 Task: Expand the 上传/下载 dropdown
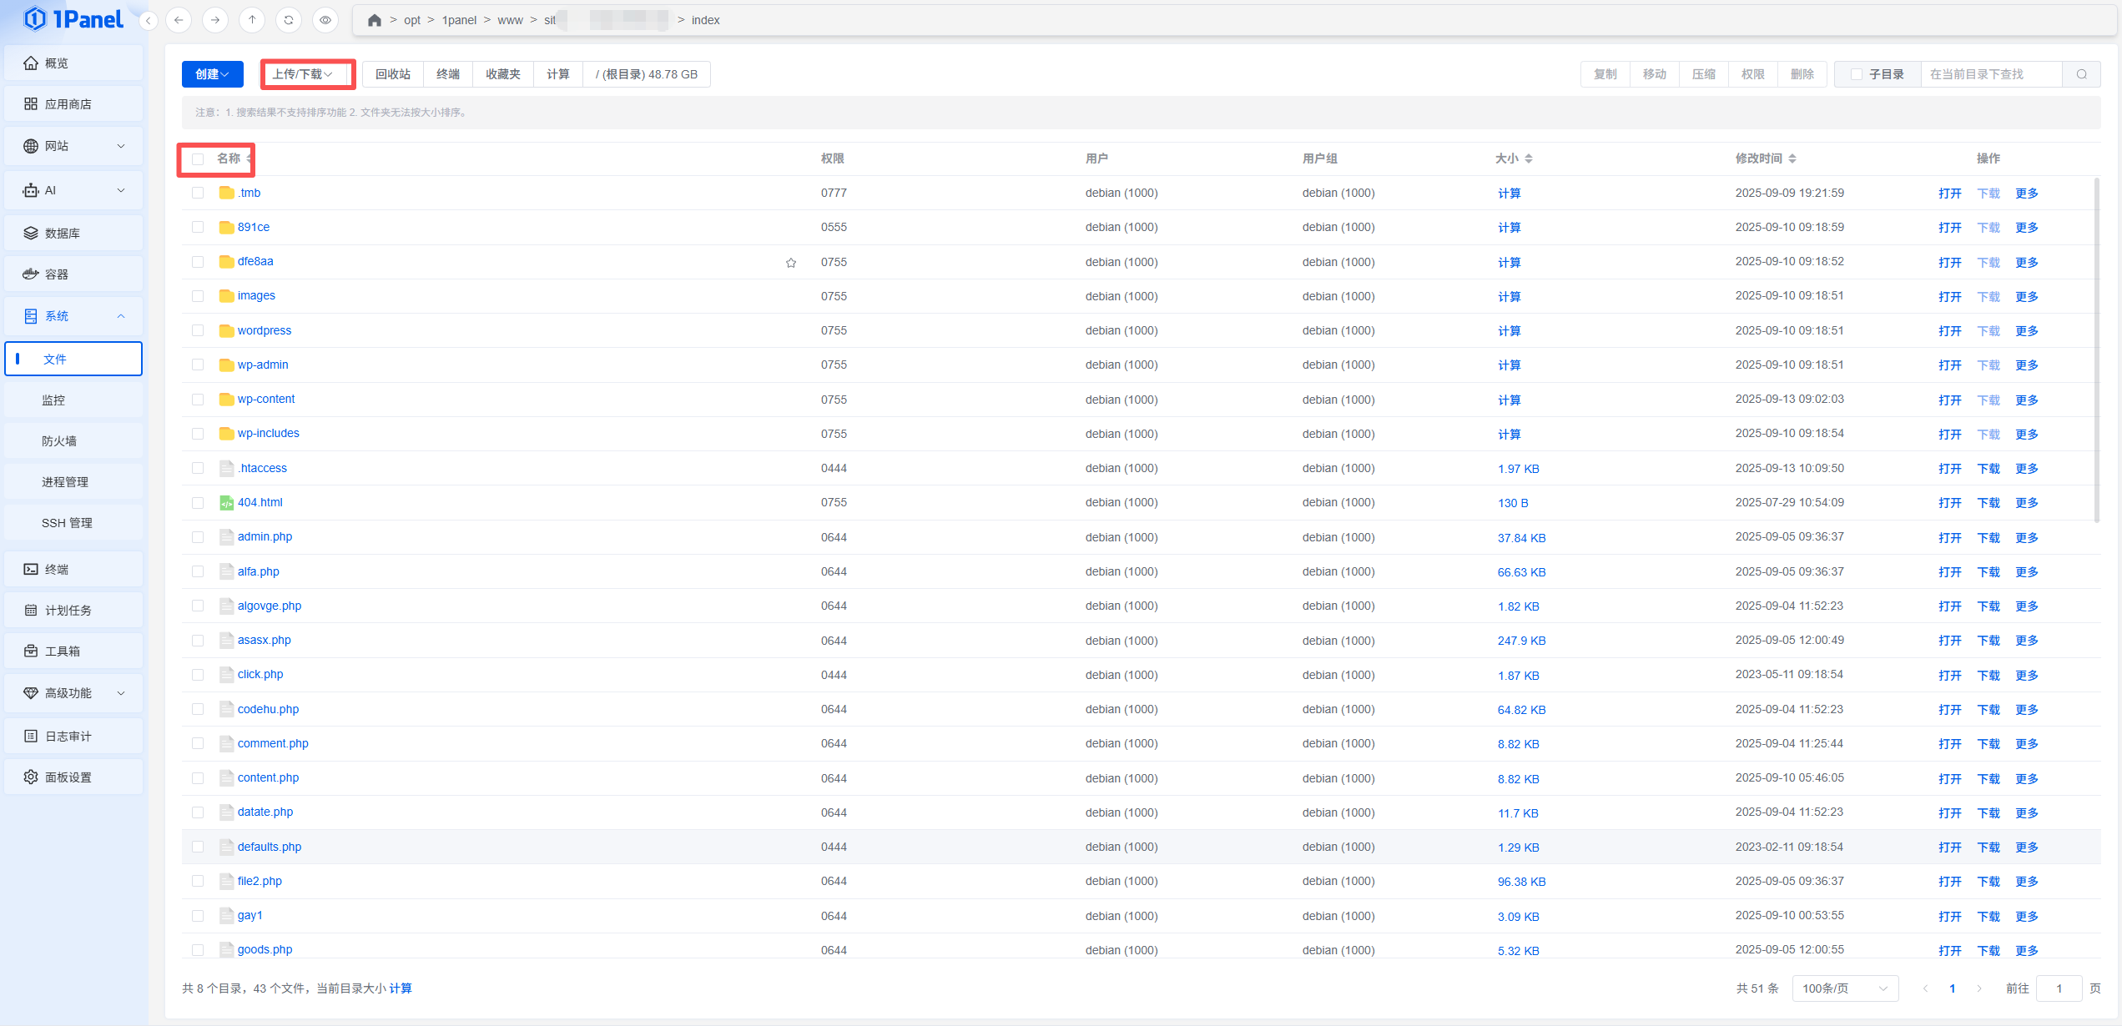(x=303, y=74)
